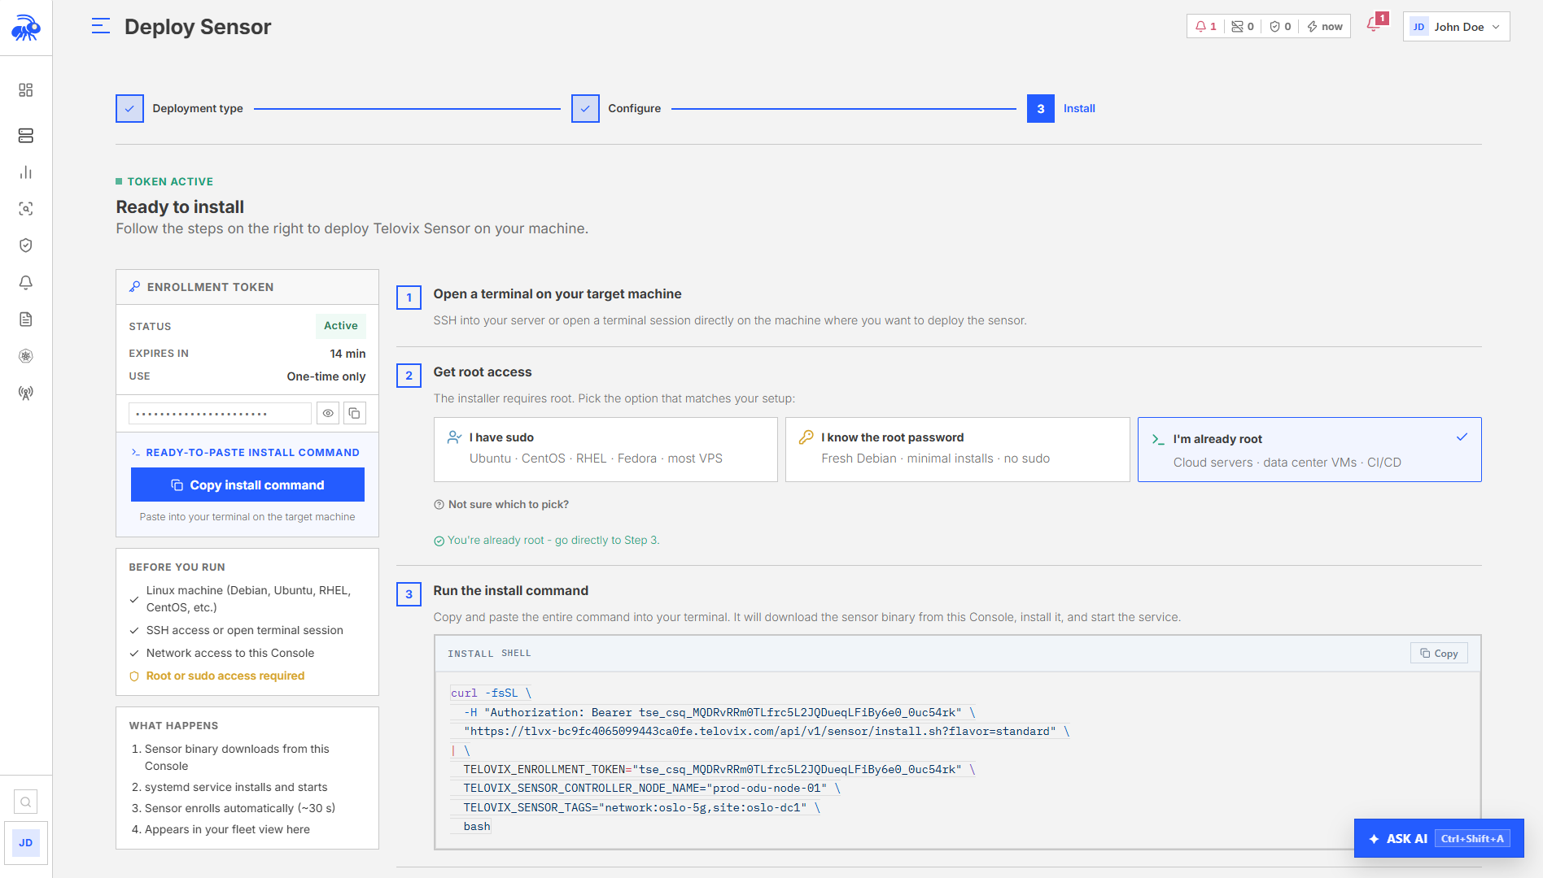Click the alerts count chip showing 1
The height and width of the screenshot is (878, 1543).
pyautogui.click(x=1206, y=27)
